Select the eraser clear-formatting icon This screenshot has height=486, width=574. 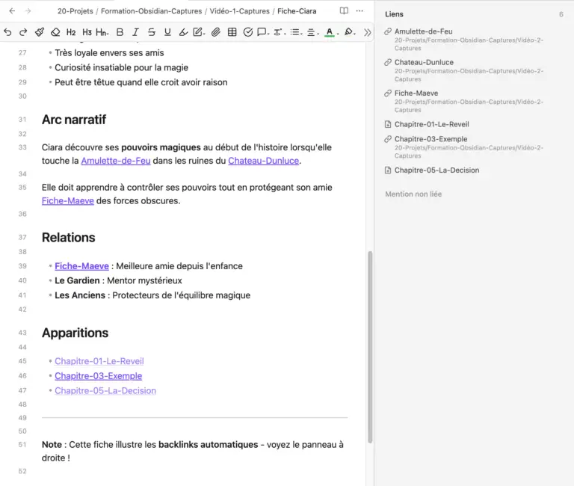click(55, 32)
